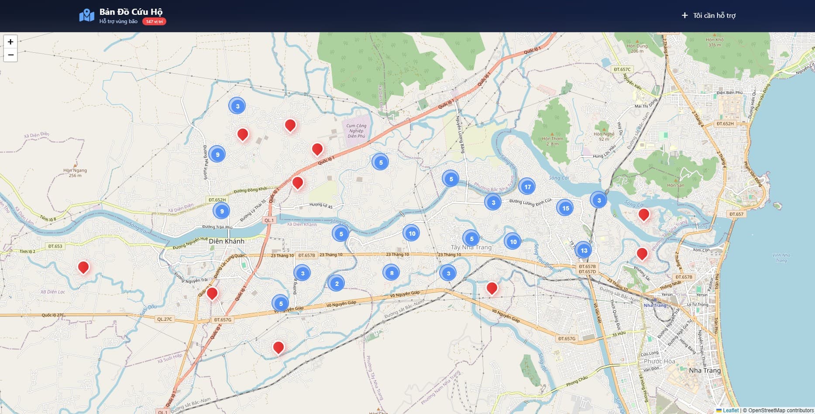
Task: Expand the cluster showing 17 locations
Action: click(527, 186)
